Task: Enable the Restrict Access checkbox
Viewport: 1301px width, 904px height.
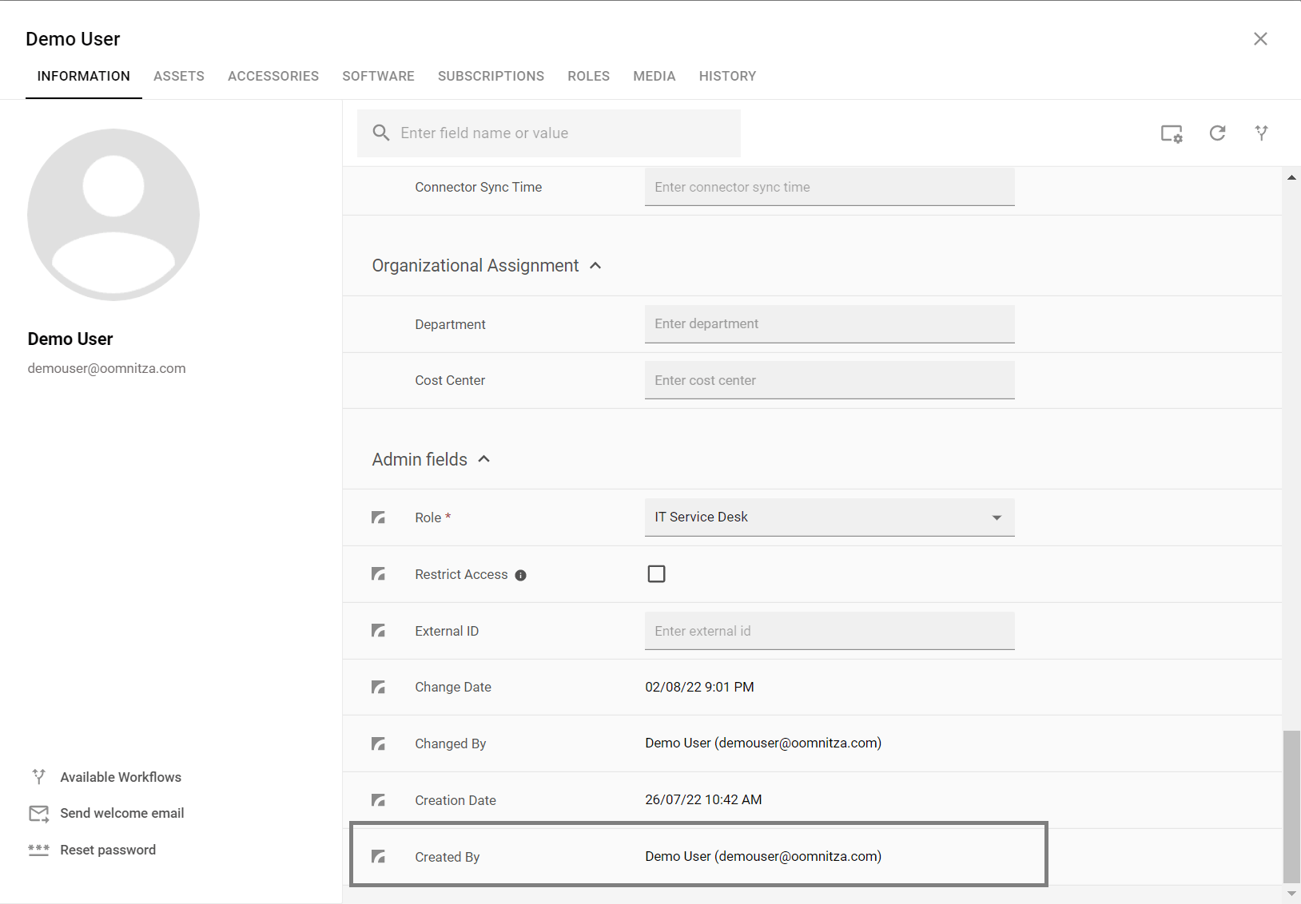Action: [656, 573]
